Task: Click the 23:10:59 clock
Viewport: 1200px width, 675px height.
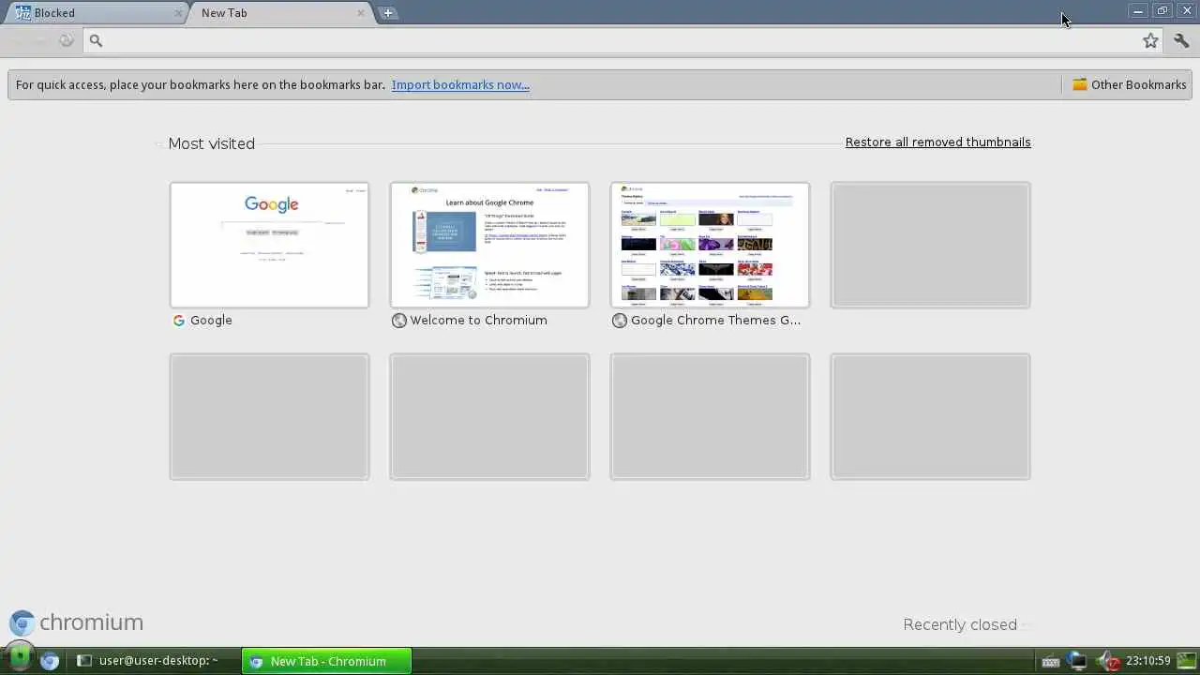Action: (1147, 661)
